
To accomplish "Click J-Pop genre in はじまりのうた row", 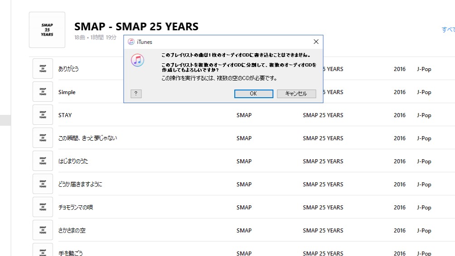I will click(424, 161).
